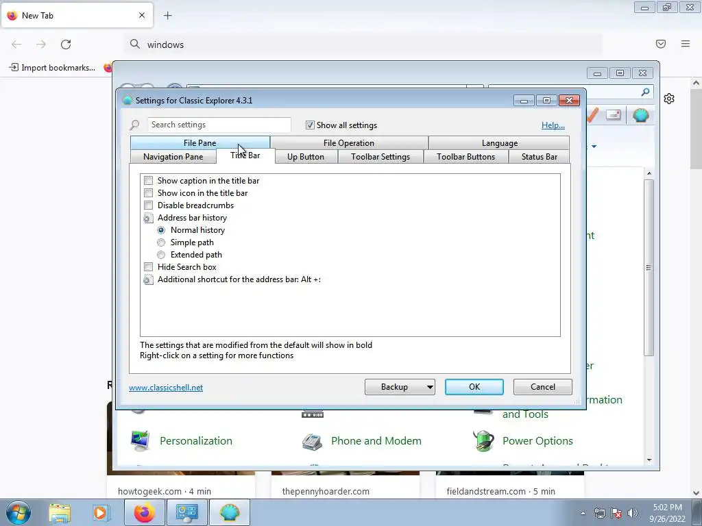Open Power Options link
This screenshot has width=702, height=526.
tap(537, 440)
